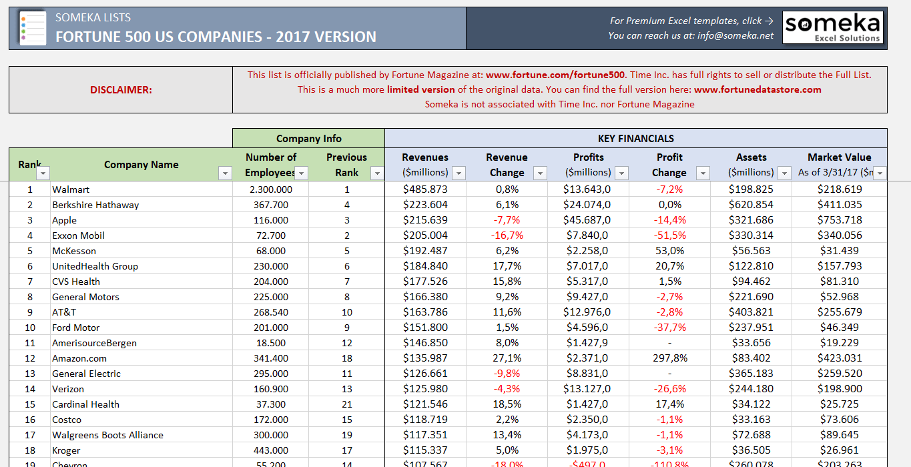Expand the Number of Employees filter
The height and width of the screenshot is (467, 911).
(x=302, y=173)
